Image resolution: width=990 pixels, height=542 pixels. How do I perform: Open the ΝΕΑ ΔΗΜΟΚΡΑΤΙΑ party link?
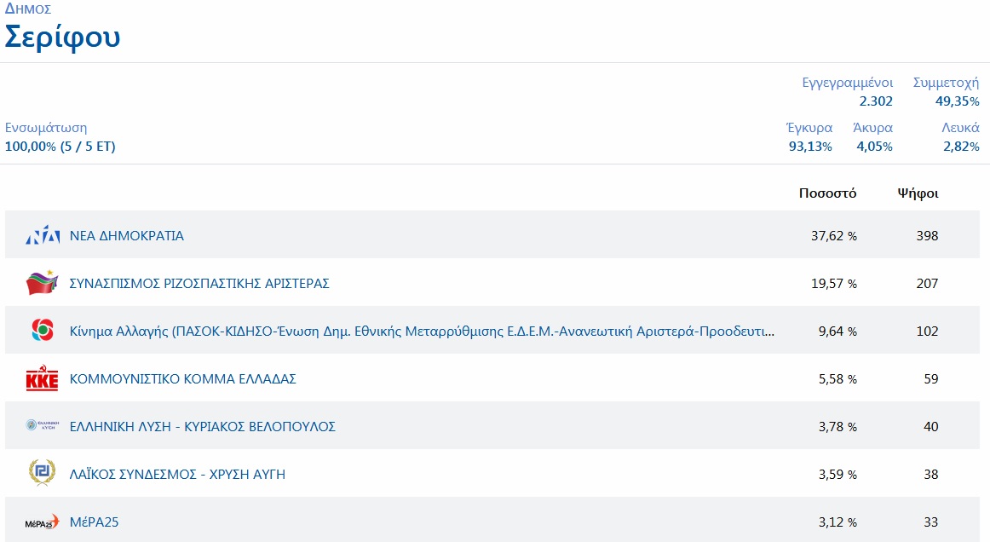(126, 235)
